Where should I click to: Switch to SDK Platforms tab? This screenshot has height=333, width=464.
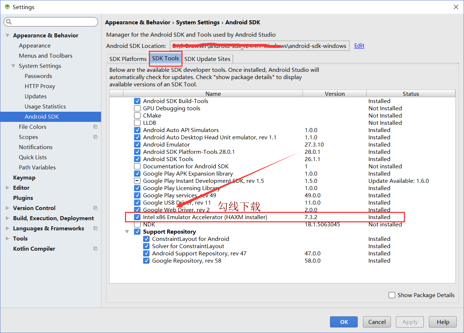(x=128, y=59)
